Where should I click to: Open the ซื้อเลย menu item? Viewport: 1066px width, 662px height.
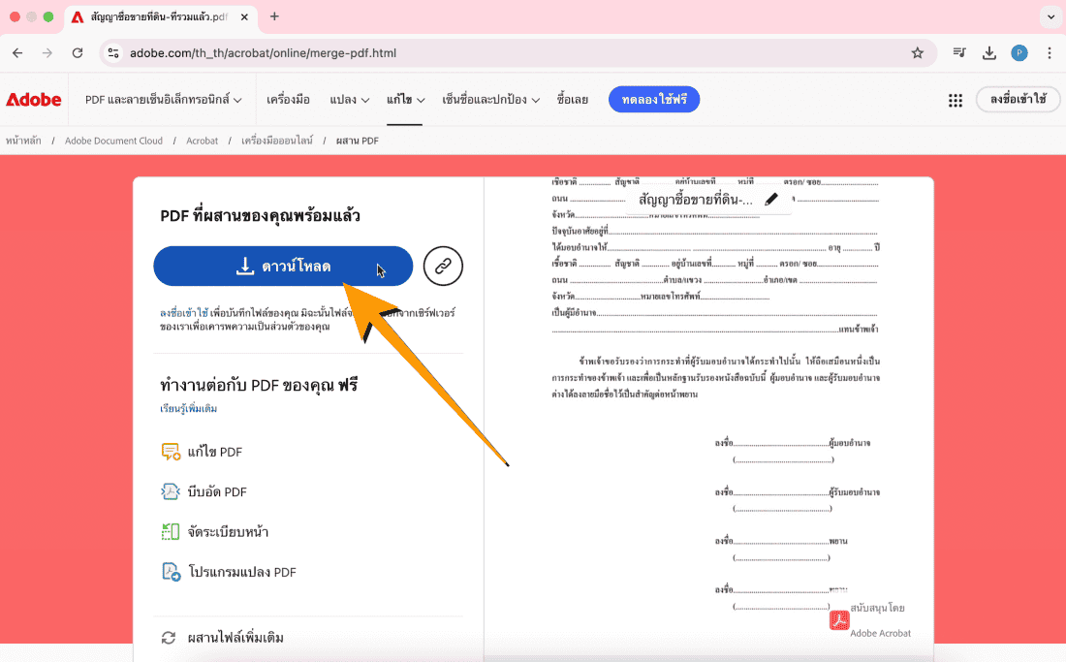tap(573, 100)
